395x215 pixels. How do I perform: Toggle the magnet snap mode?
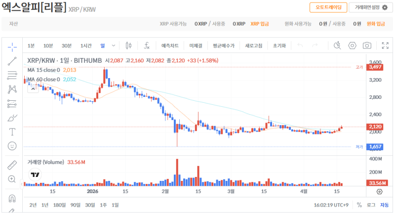[12, 198]
